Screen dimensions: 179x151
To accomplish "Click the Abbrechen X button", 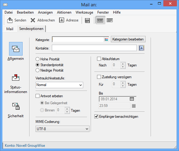I will click(42, 20).
